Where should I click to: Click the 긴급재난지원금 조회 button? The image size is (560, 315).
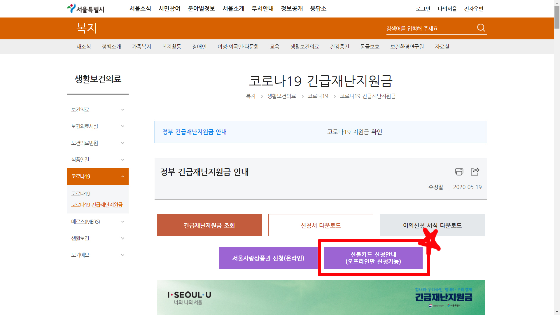click(209, 225)
